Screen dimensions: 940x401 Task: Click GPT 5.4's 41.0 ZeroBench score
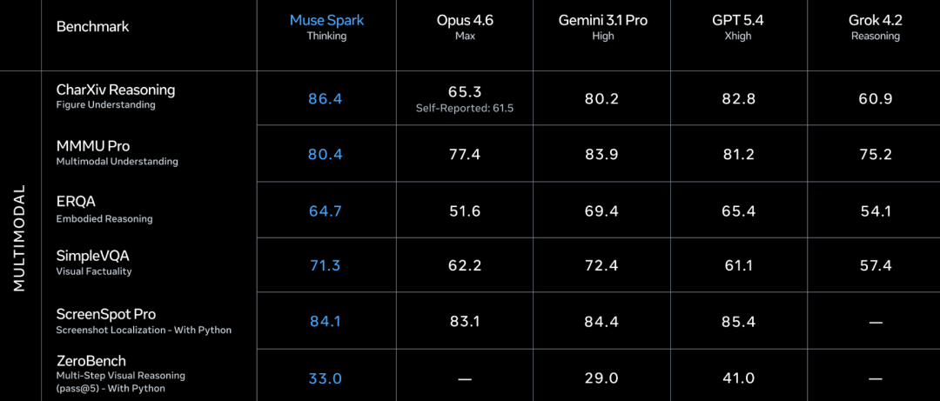(737, 378)
